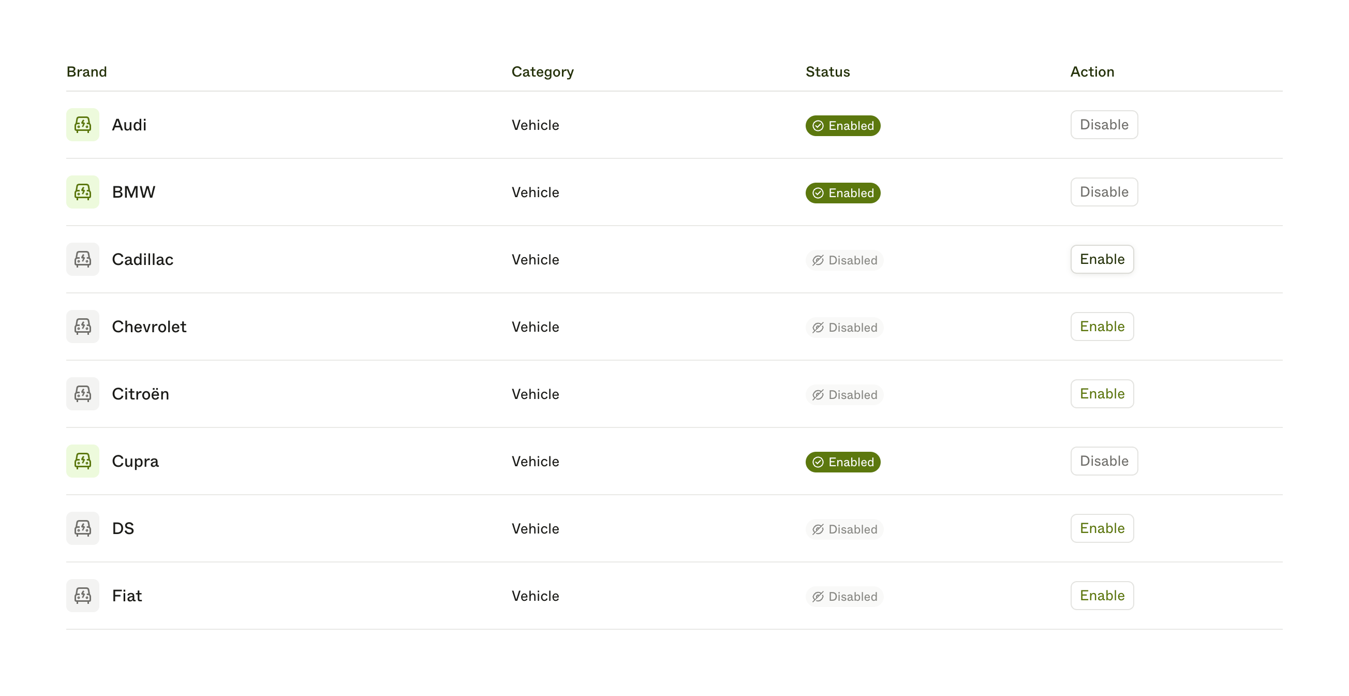The width and height of the screenshot is (1349, 696).
Task: Click the Cadillac vehicle icon
Action: click(x=83, y=259)
